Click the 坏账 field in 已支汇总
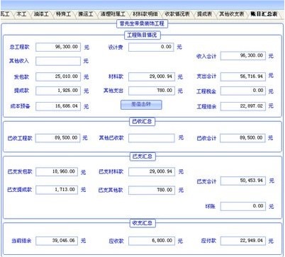 coord(243,207)
